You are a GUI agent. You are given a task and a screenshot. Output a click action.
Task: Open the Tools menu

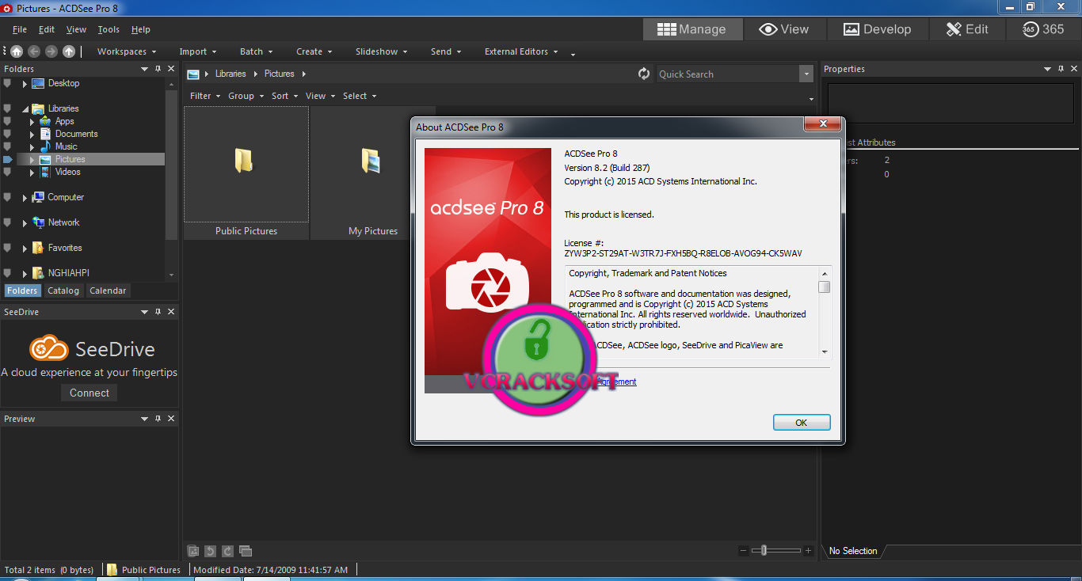109,29
